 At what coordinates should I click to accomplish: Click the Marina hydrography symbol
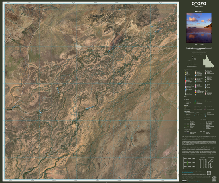tap(205, 116)
